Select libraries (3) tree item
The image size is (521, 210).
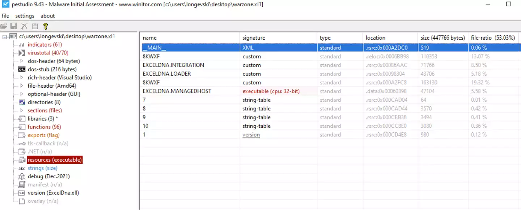coord(43,119)
